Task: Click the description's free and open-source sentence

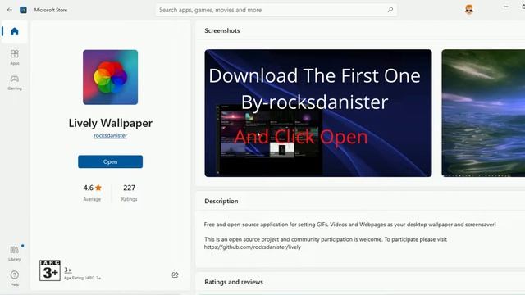Action: click(350, 225)
